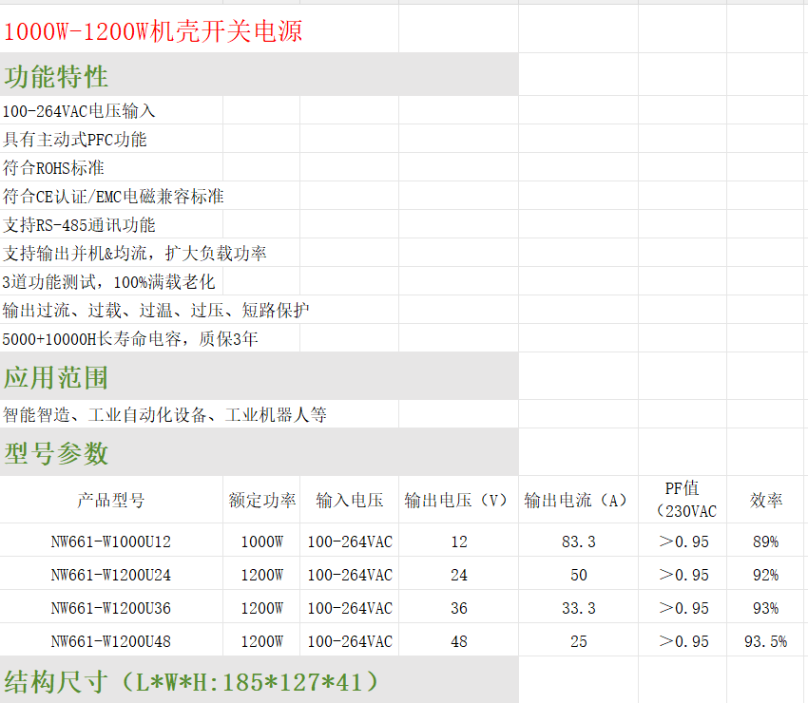Select output voltage cell '24'
Image resolution: width=808 pixels, height=703 pixels.
click(x=458, y=575)
